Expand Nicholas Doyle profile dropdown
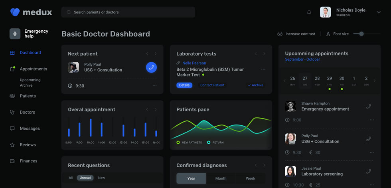The height and width of the screenshot is (188, 391). [379, 12]
